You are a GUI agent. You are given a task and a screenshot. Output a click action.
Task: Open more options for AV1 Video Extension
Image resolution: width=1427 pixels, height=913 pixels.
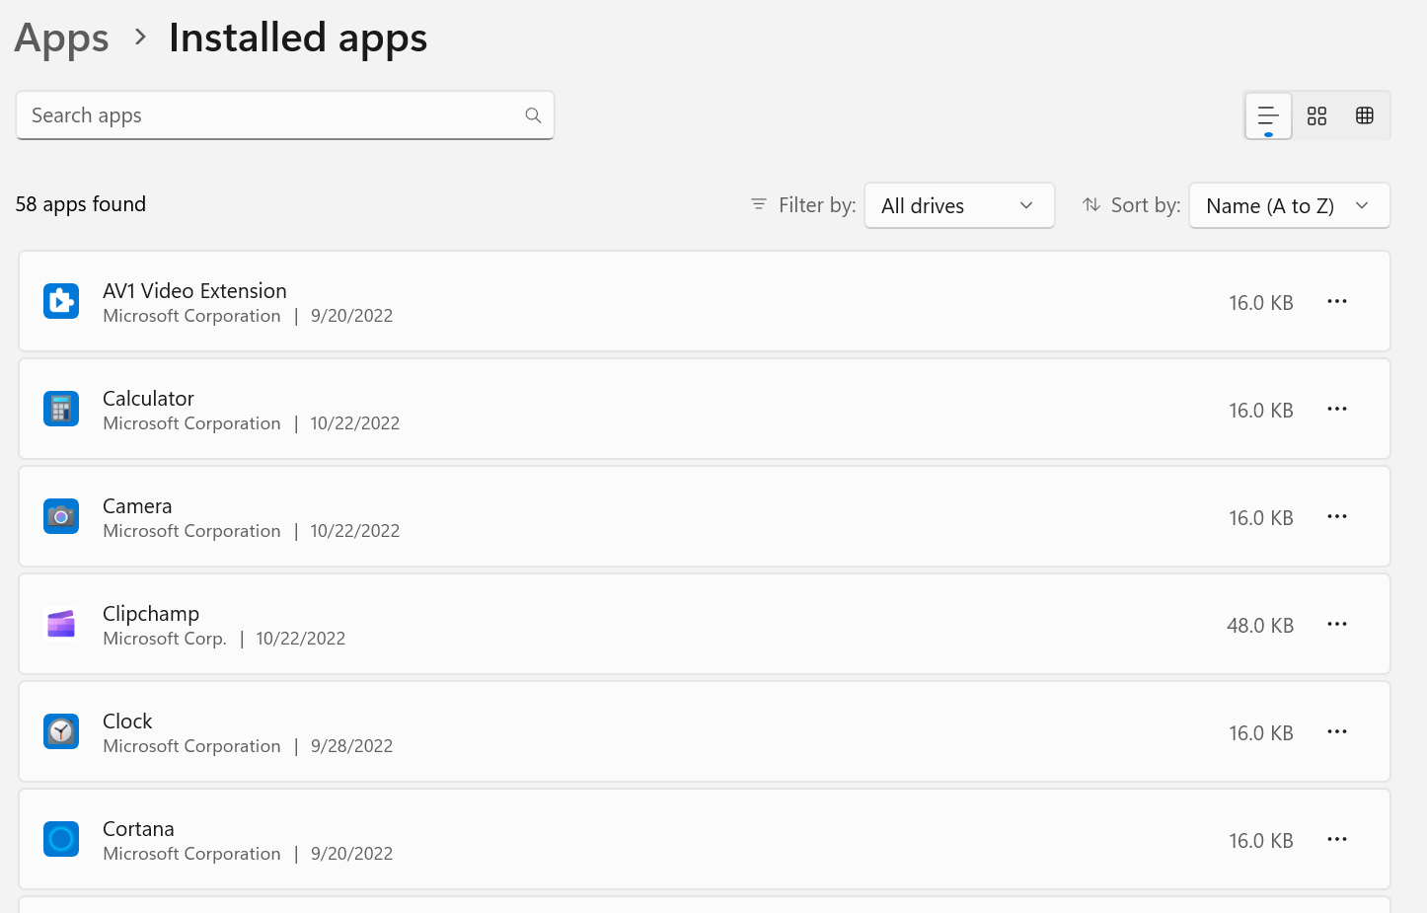[1337, 301]
